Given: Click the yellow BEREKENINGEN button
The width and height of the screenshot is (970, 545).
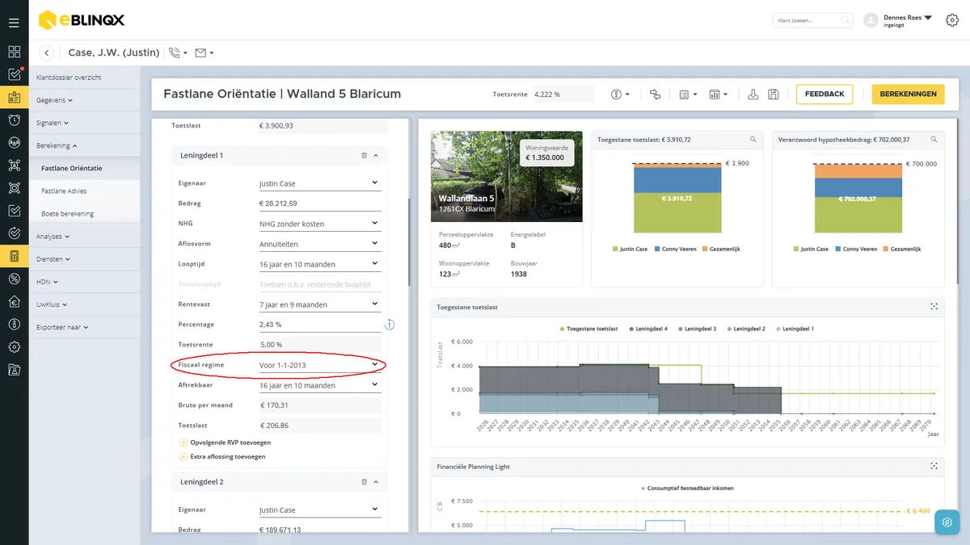Looking at the screenshot, I should [x=908, y=94].
